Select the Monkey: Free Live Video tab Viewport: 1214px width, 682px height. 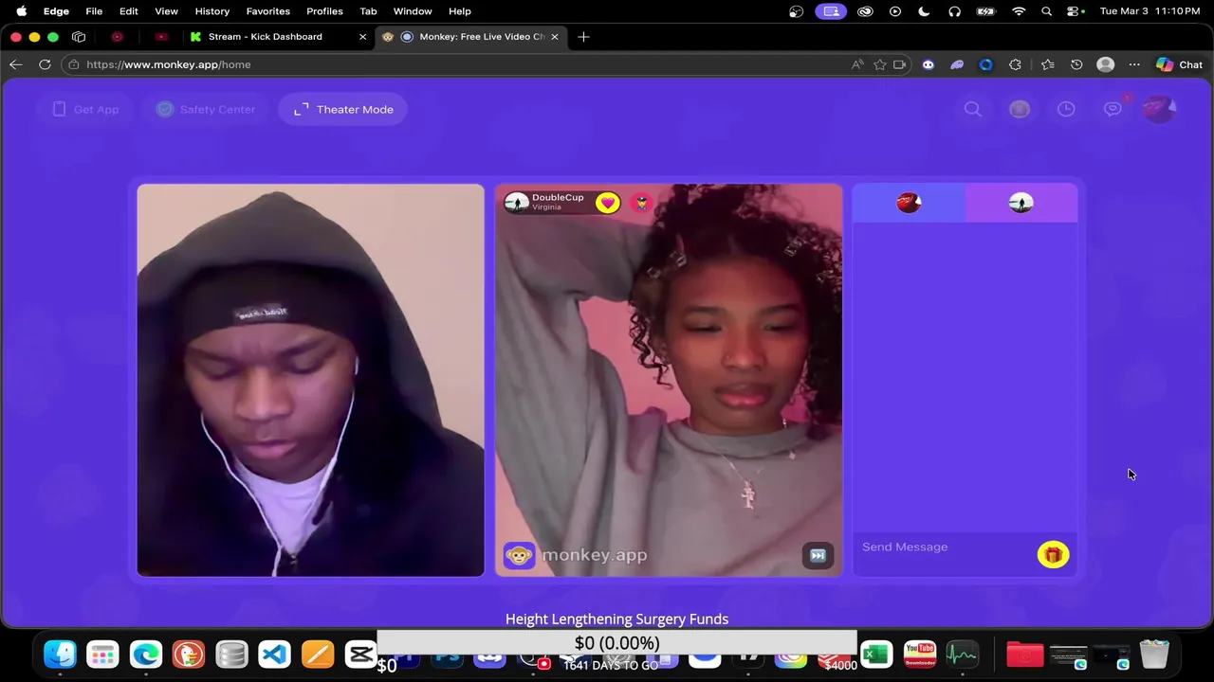click(469, 37)
